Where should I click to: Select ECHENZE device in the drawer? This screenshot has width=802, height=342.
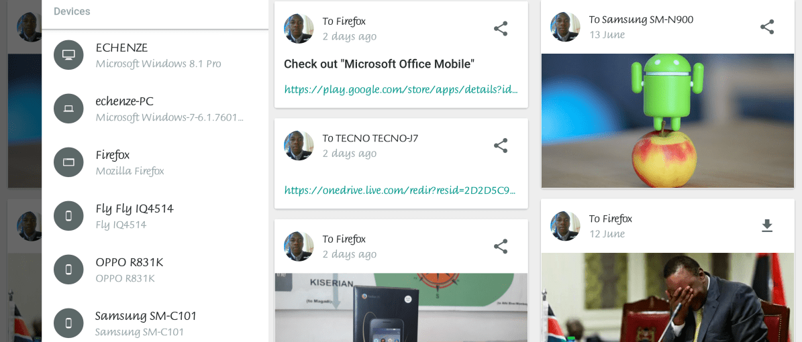tap(155, 55)
